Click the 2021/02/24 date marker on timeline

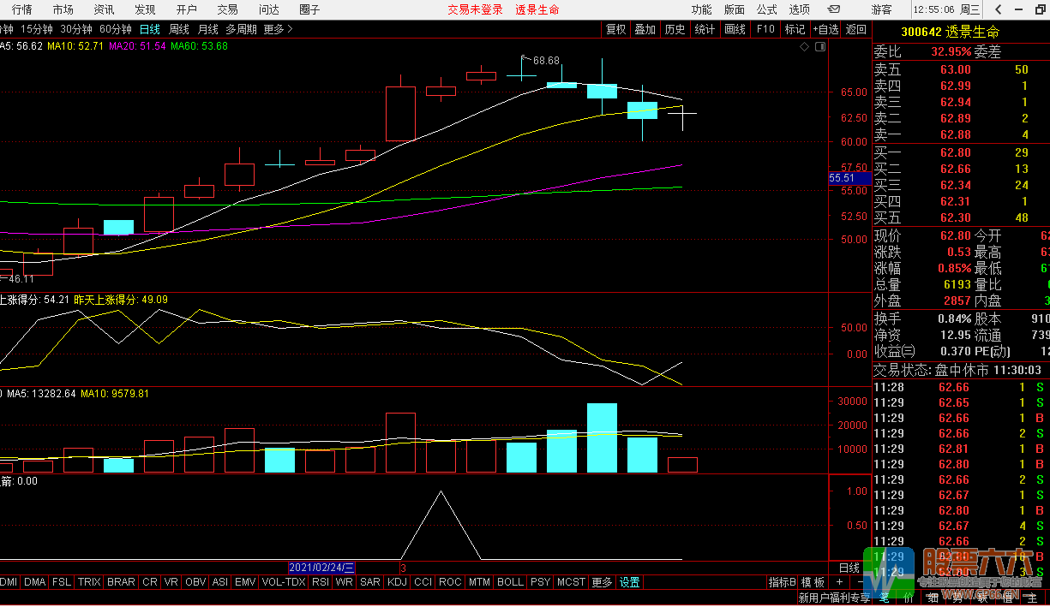pos(321,568)
